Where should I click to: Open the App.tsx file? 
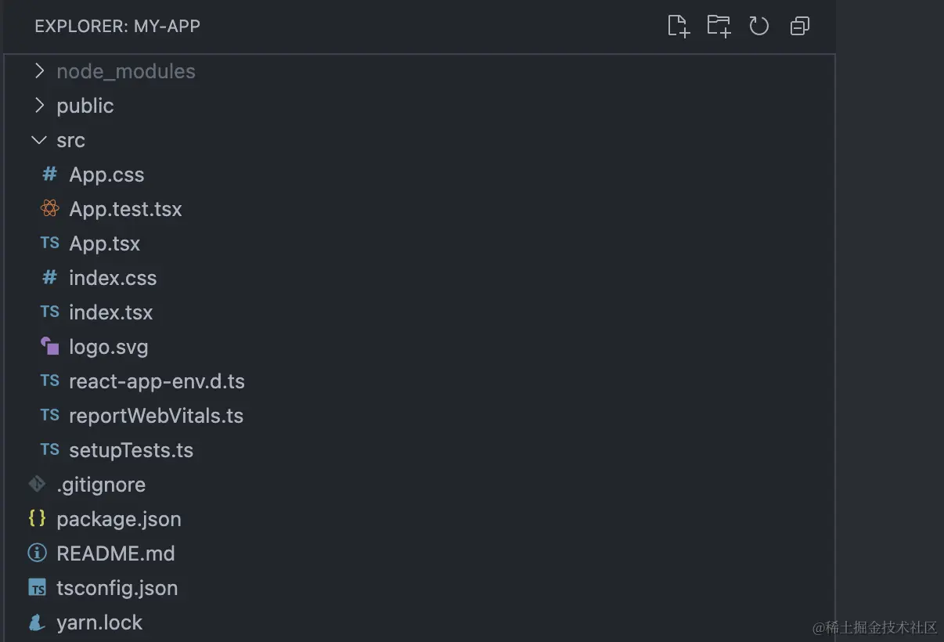pos(104,243)
